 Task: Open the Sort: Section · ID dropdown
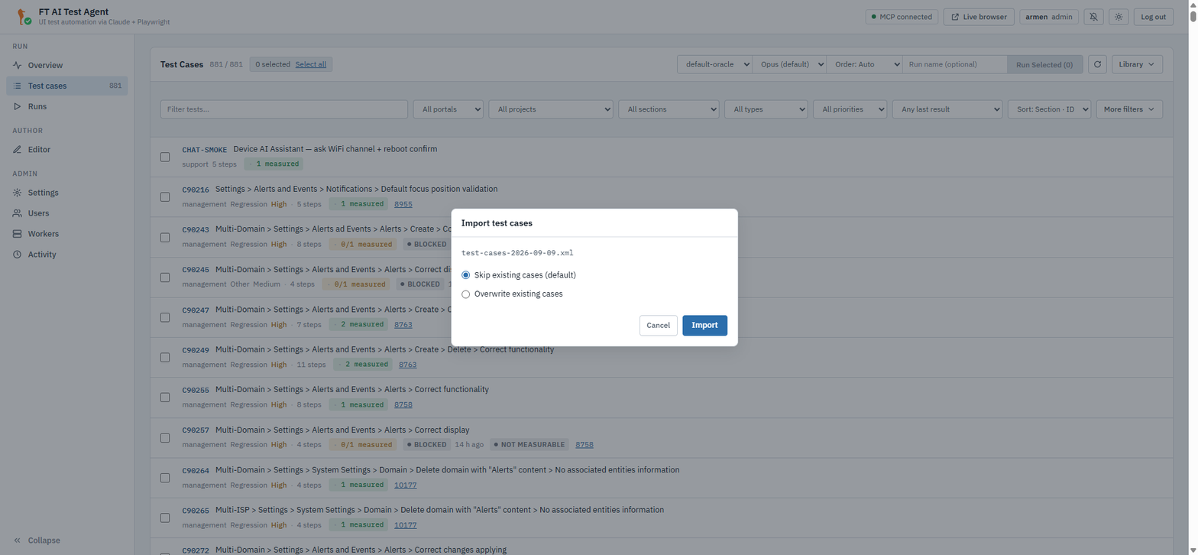[x=1049, y=109]
